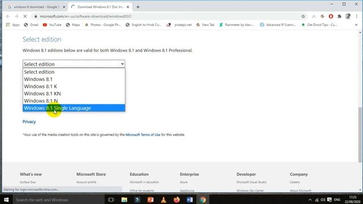
Task: Switch to the 'windows 8 download - Google' tab
Action: pos(36,7)
